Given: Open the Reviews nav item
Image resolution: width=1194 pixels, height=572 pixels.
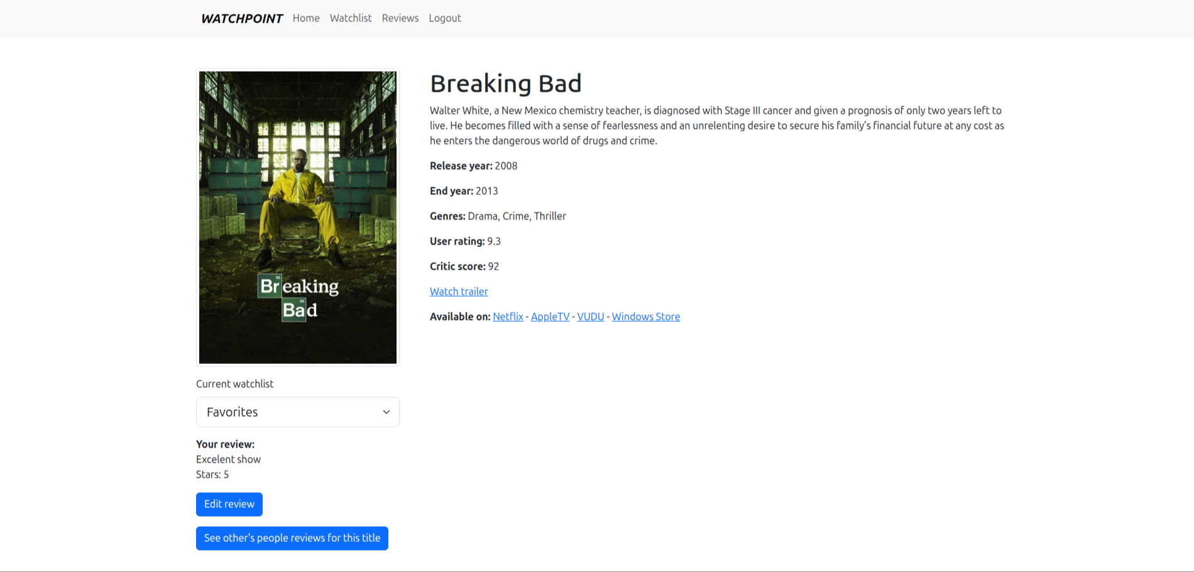Looking at the screenshot, I should (x=400, y=18).
